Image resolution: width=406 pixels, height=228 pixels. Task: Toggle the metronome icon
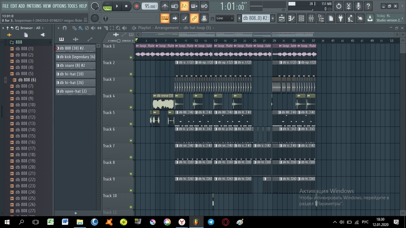(x=165, y=6)
